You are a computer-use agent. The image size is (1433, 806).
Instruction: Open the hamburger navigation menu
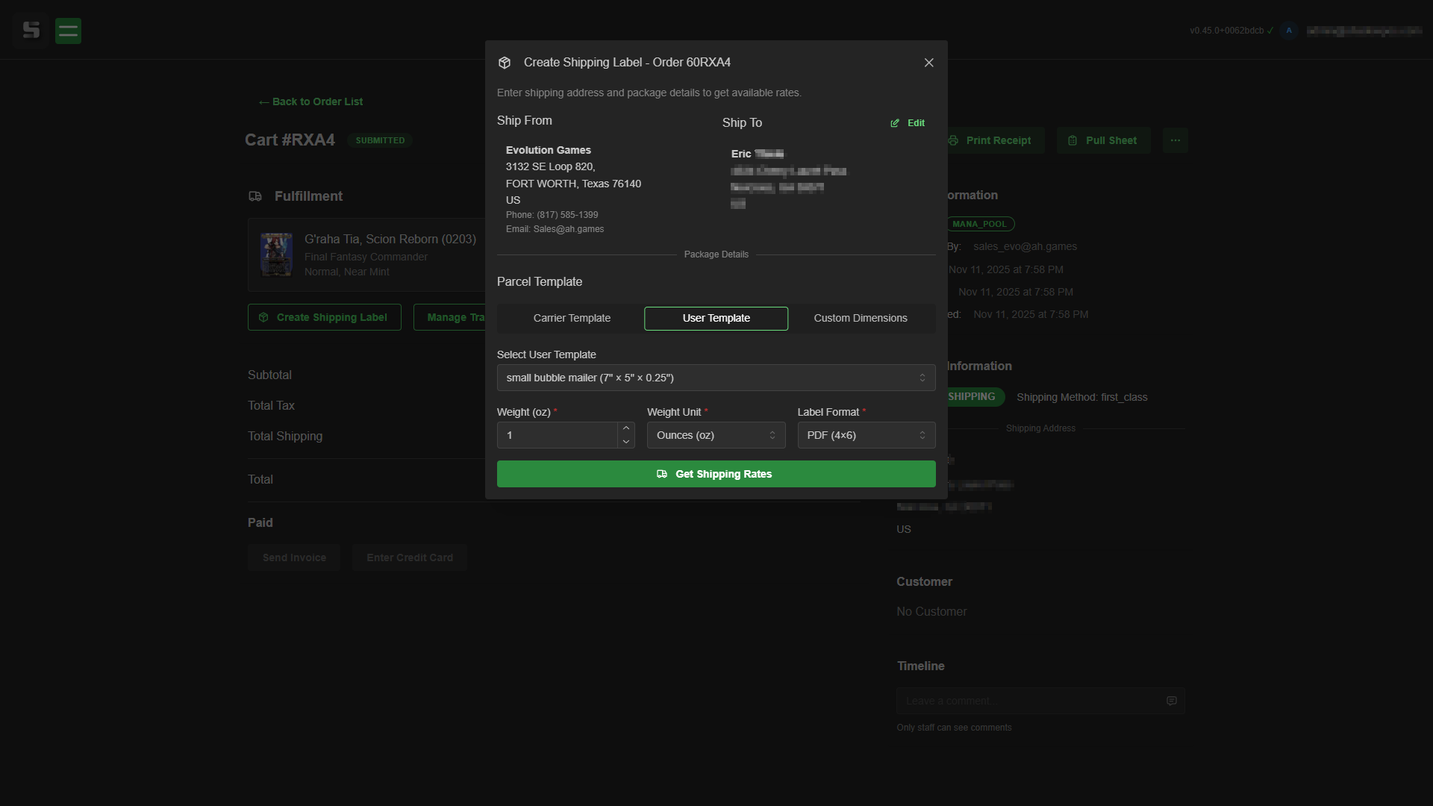[68, 31]
